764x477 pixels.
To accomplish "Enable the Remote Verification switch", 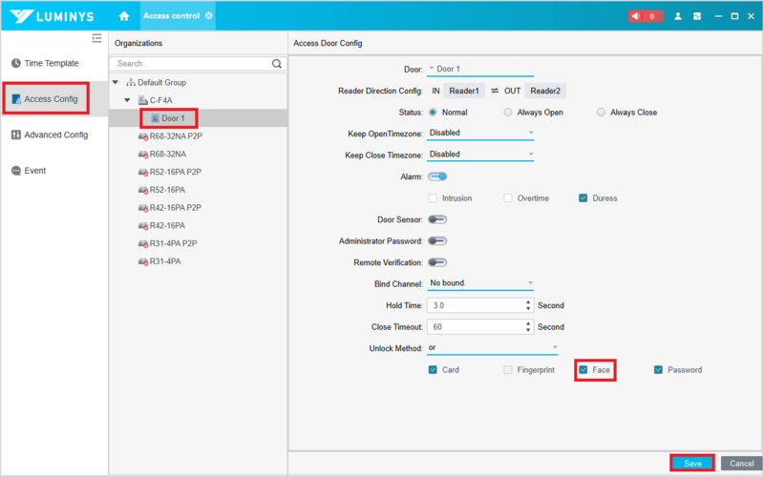I will 437,262.
